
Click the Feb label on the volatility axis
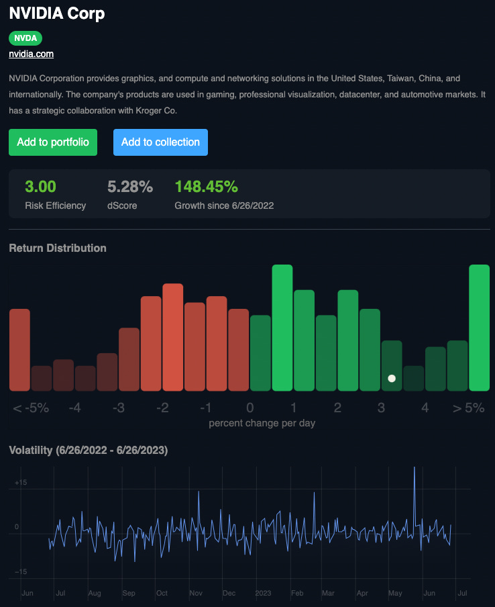297,593
